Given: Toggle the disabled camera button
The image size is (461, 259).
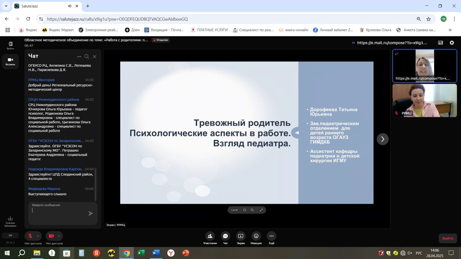Looking at the screenshot, I should tap(51, 236).
